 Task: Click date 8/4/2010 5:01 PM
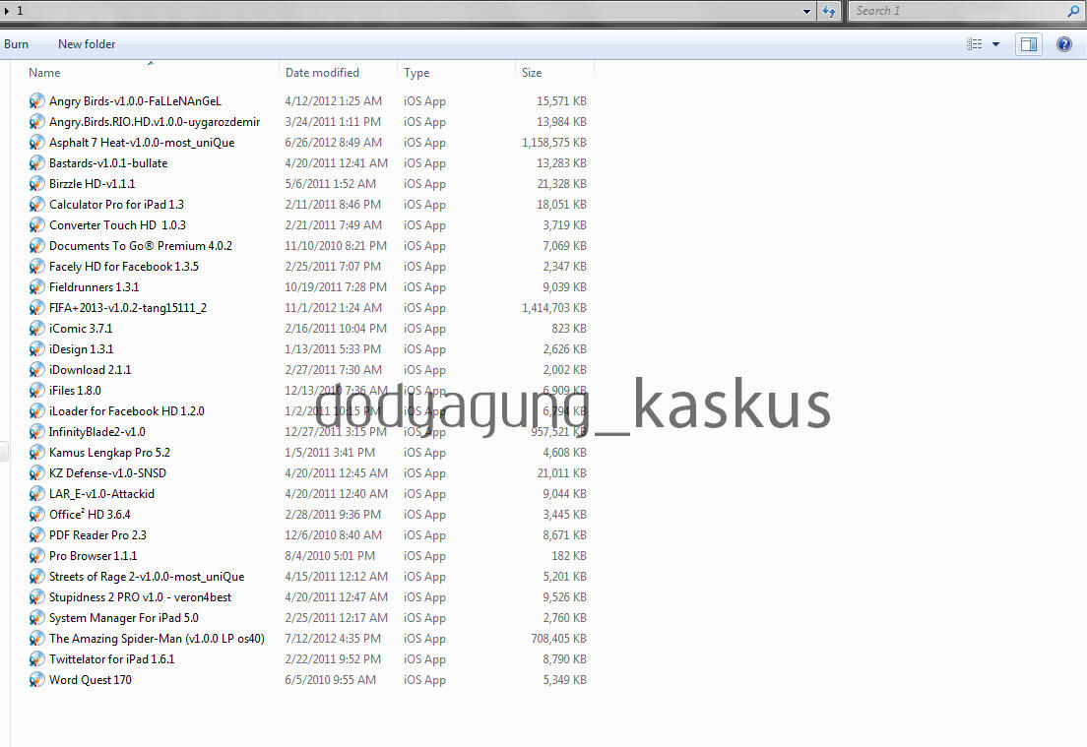330,556
